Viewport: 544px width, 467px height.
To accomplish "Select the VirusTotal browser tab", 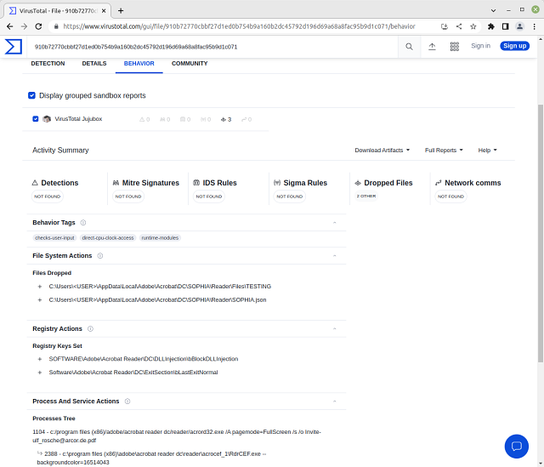I will [57, 11].
